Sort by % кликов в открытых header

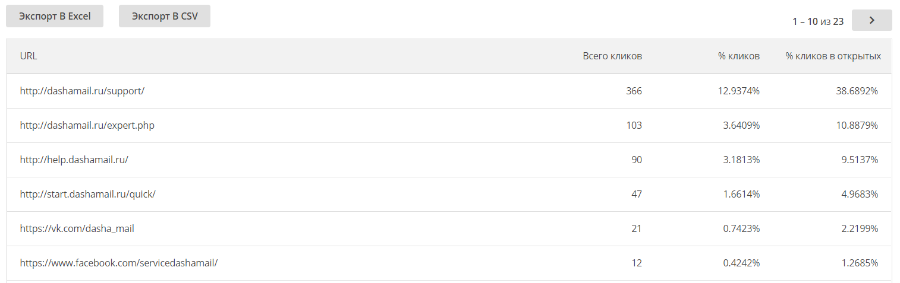coord(833,56)
